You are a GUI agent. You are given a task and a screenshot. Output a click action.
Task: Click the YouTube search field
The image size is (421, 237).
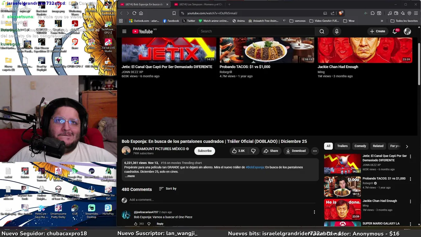point(256,31)
